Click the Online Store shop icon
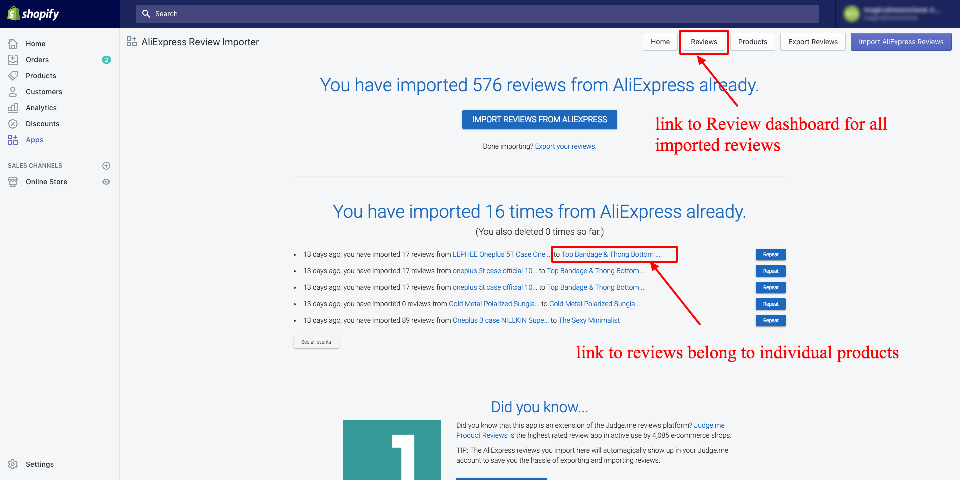 pyautogui.click(x=13, y=182)
